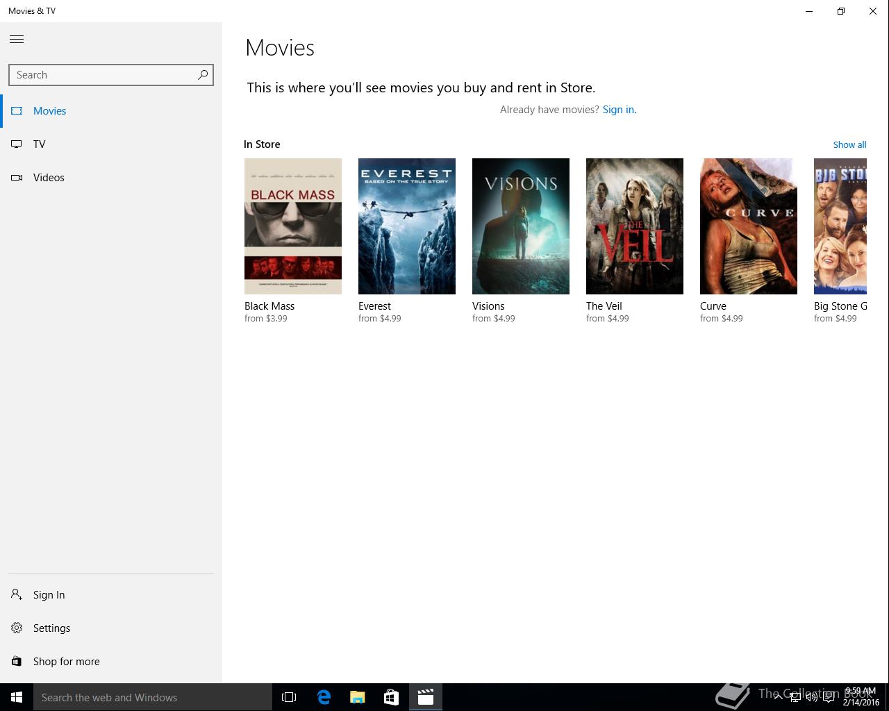This screenshot has width=889, height=711.
Task: Click the Show all link
Action: coord(849,144)
